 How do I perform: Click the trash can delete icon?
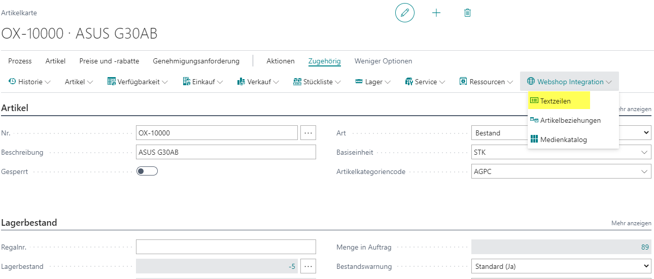[468, 13]
